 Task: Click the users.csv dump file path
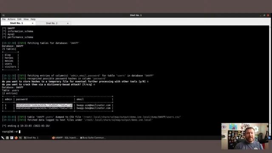pyautogui.click(x=131, y=117)
